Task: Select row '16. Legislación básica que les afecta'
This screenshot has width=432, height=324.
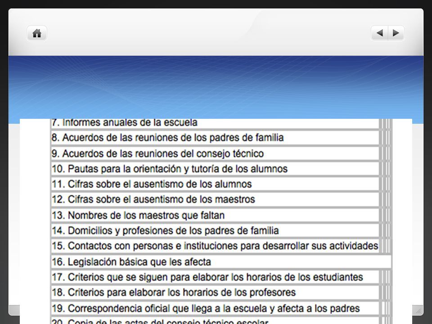Action: [x=221, y=262]
